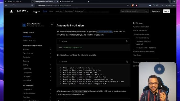Jump to Automatic Installation in On this page
This screenshot has width=180, height=101.
click(141, 27)
